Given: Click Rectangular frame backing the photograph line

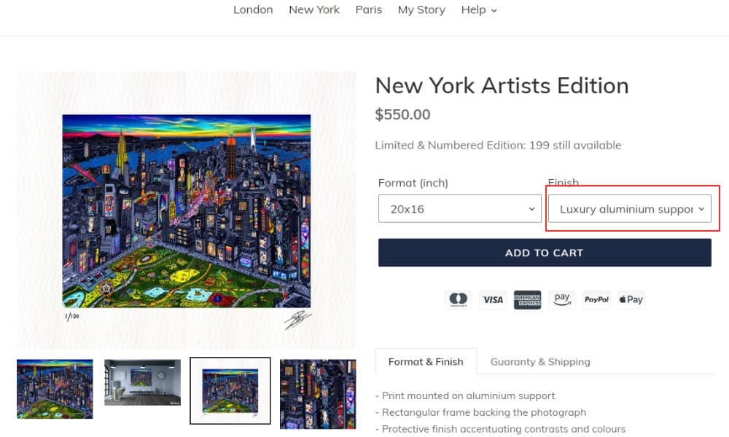Looking at the screenshot, I should pos(480,412).
